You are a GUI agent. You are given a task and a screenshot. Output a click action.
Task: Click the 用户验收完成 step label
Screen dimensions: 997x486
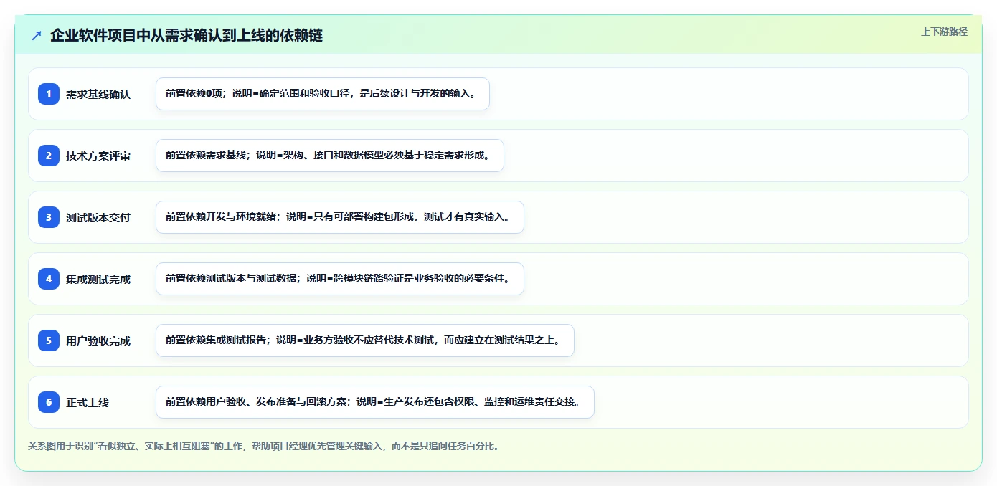pos(98,340)
